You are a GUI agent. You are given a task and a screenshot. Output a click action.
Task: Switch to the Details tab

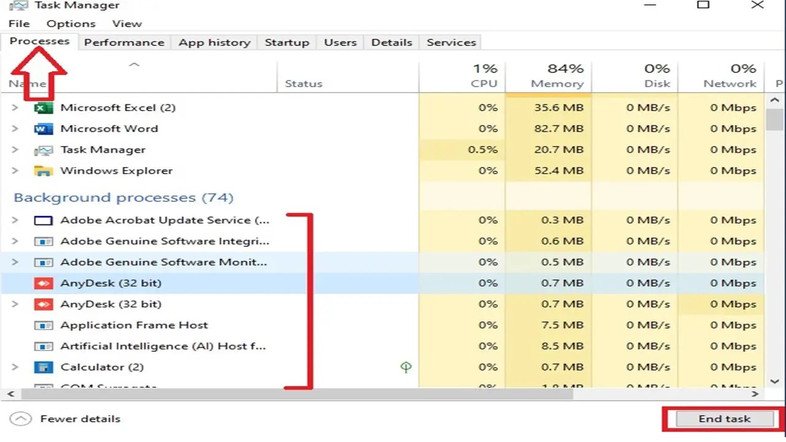click(x=392, y=42)
